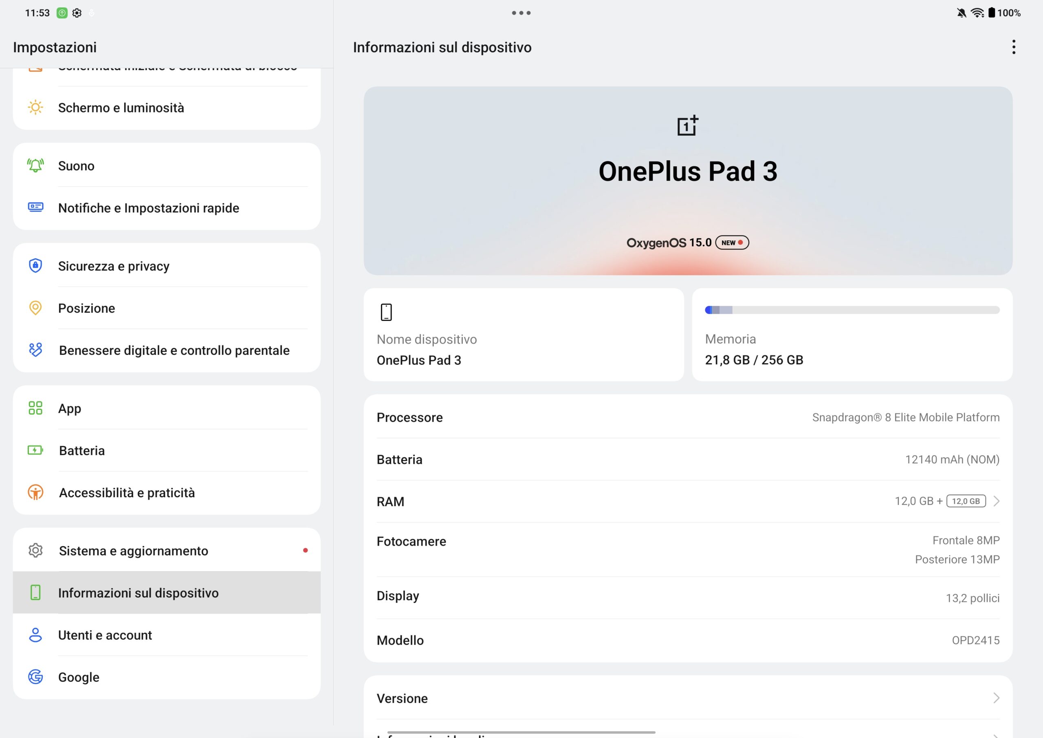Tap the Posizione pin icon
This screenshot has width=1043, height=738.
pos(35,308)
